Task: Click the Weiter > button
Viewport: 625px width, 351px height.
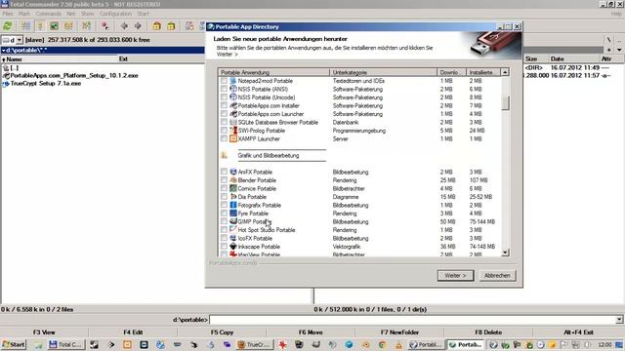Action: tap(455, 275)
